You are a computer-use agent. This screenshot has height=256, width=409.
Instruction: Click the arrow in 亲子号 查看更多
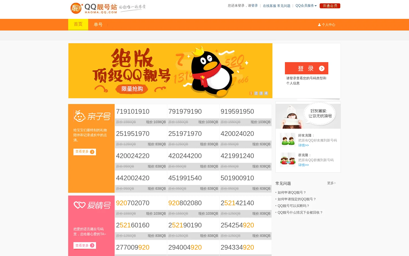click(92, 152)
